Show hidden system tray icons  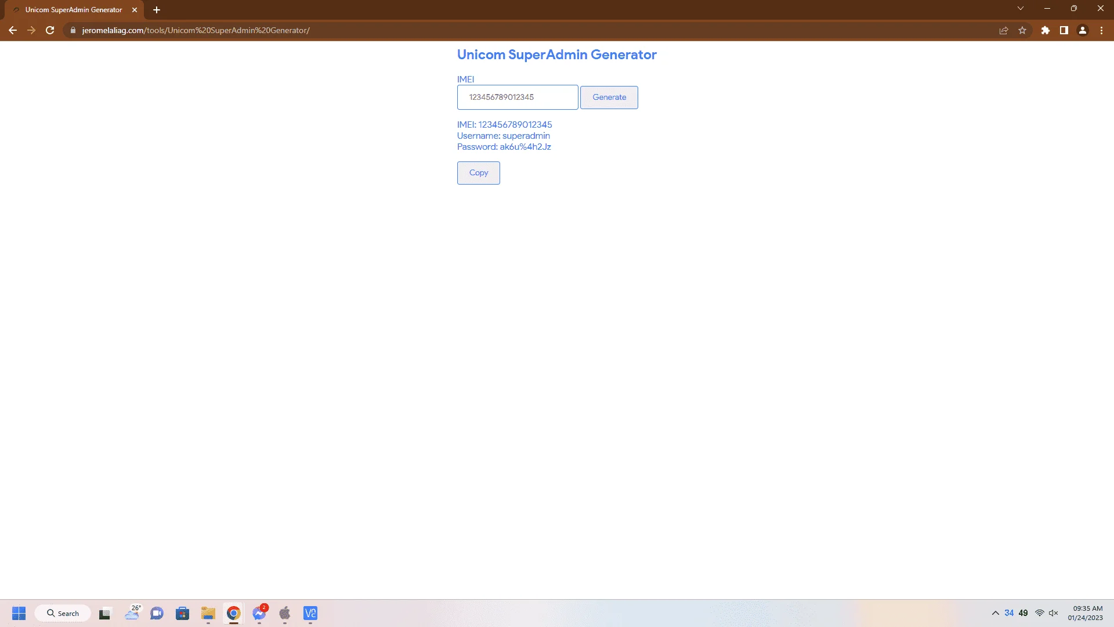[x=996, y=613]
